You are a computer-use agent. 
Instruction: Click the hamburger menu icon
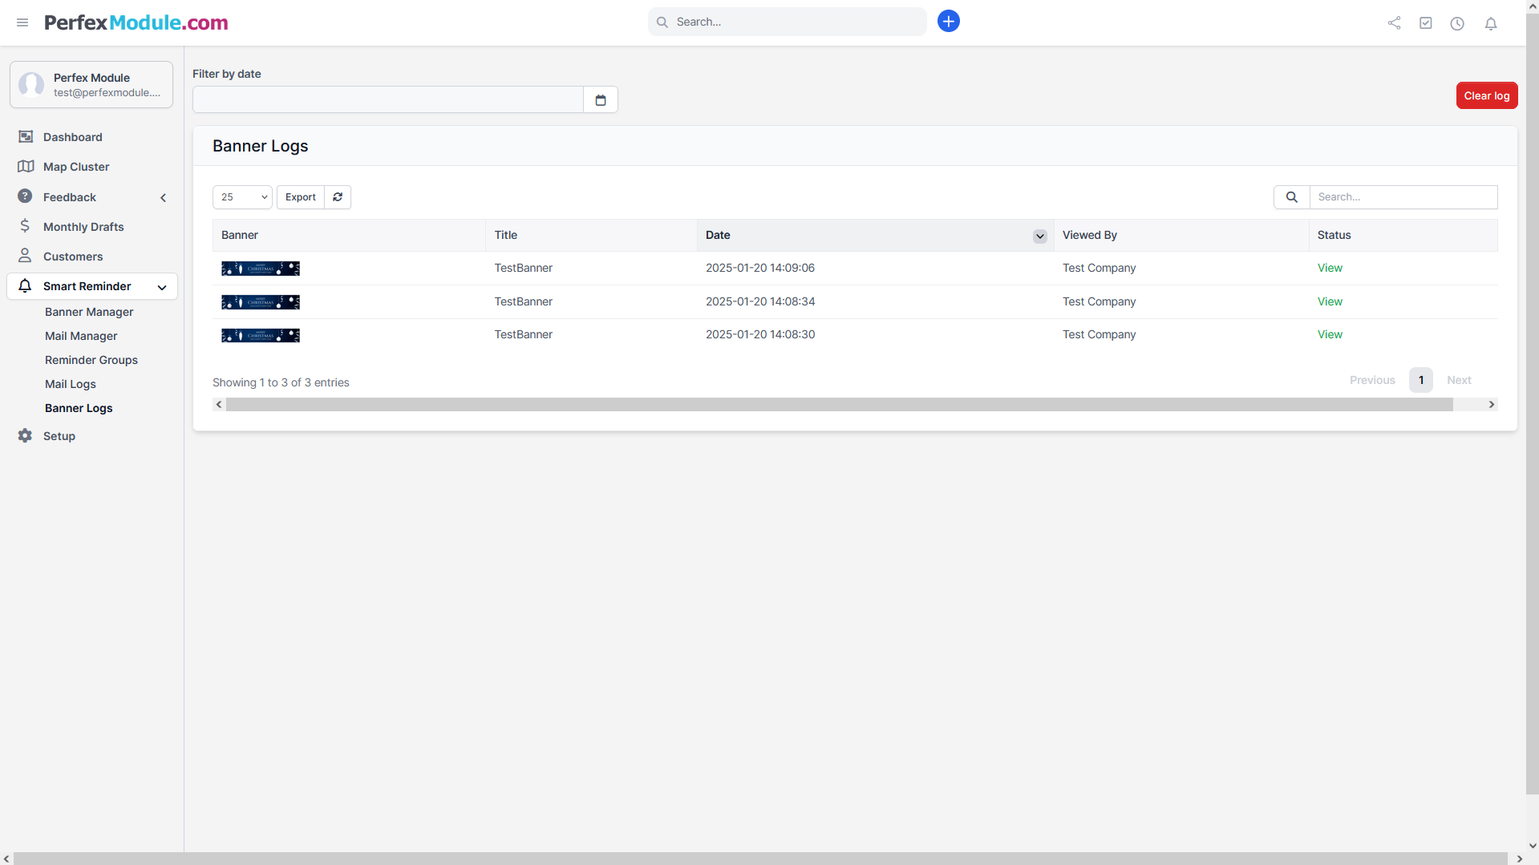point(22,22)
